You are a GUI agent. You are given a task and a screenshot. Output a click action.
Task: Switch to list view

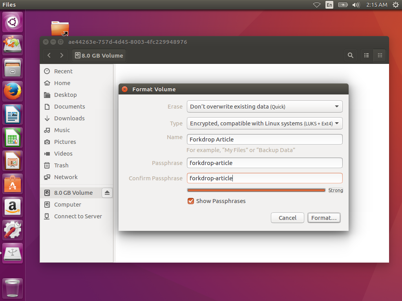click(366, 55)
